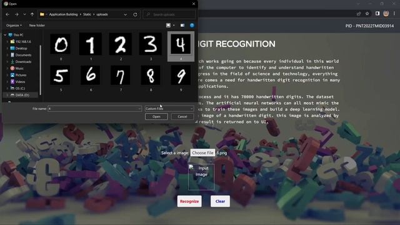
Task: Select the digit 8 image file
Action: click(x=151, y=78)
